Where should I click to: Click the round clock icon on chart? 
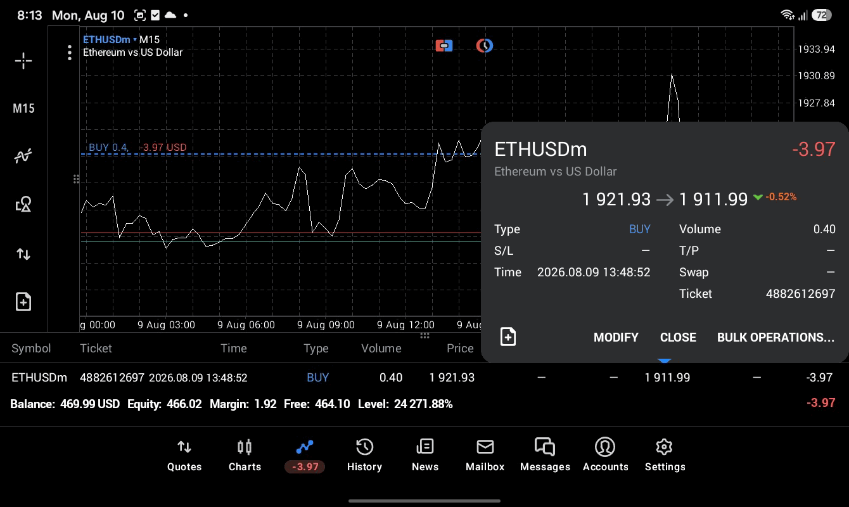(x=485, y=46)
